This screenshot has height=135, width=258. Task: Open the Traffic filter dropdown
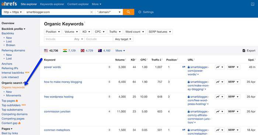click(115, 32)
